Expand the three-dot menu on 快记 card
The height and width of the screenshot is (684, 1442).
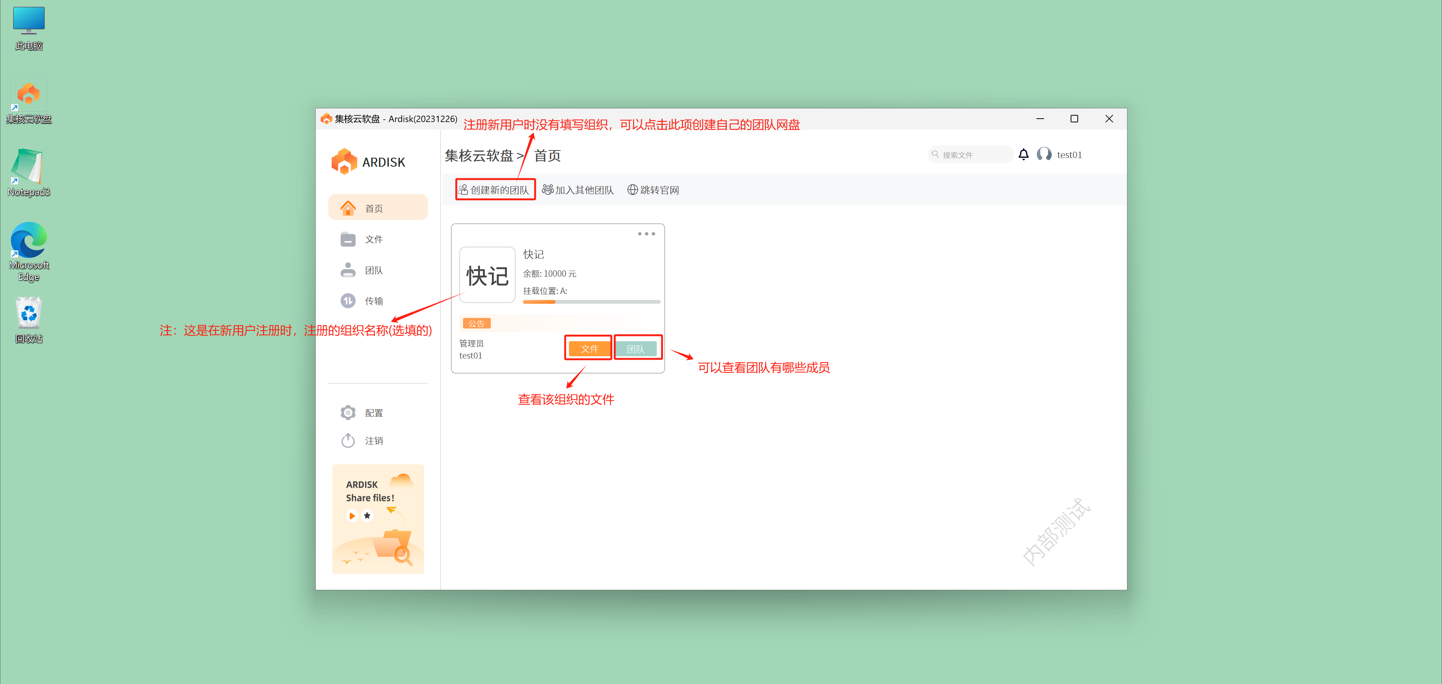tap(646, 234)
